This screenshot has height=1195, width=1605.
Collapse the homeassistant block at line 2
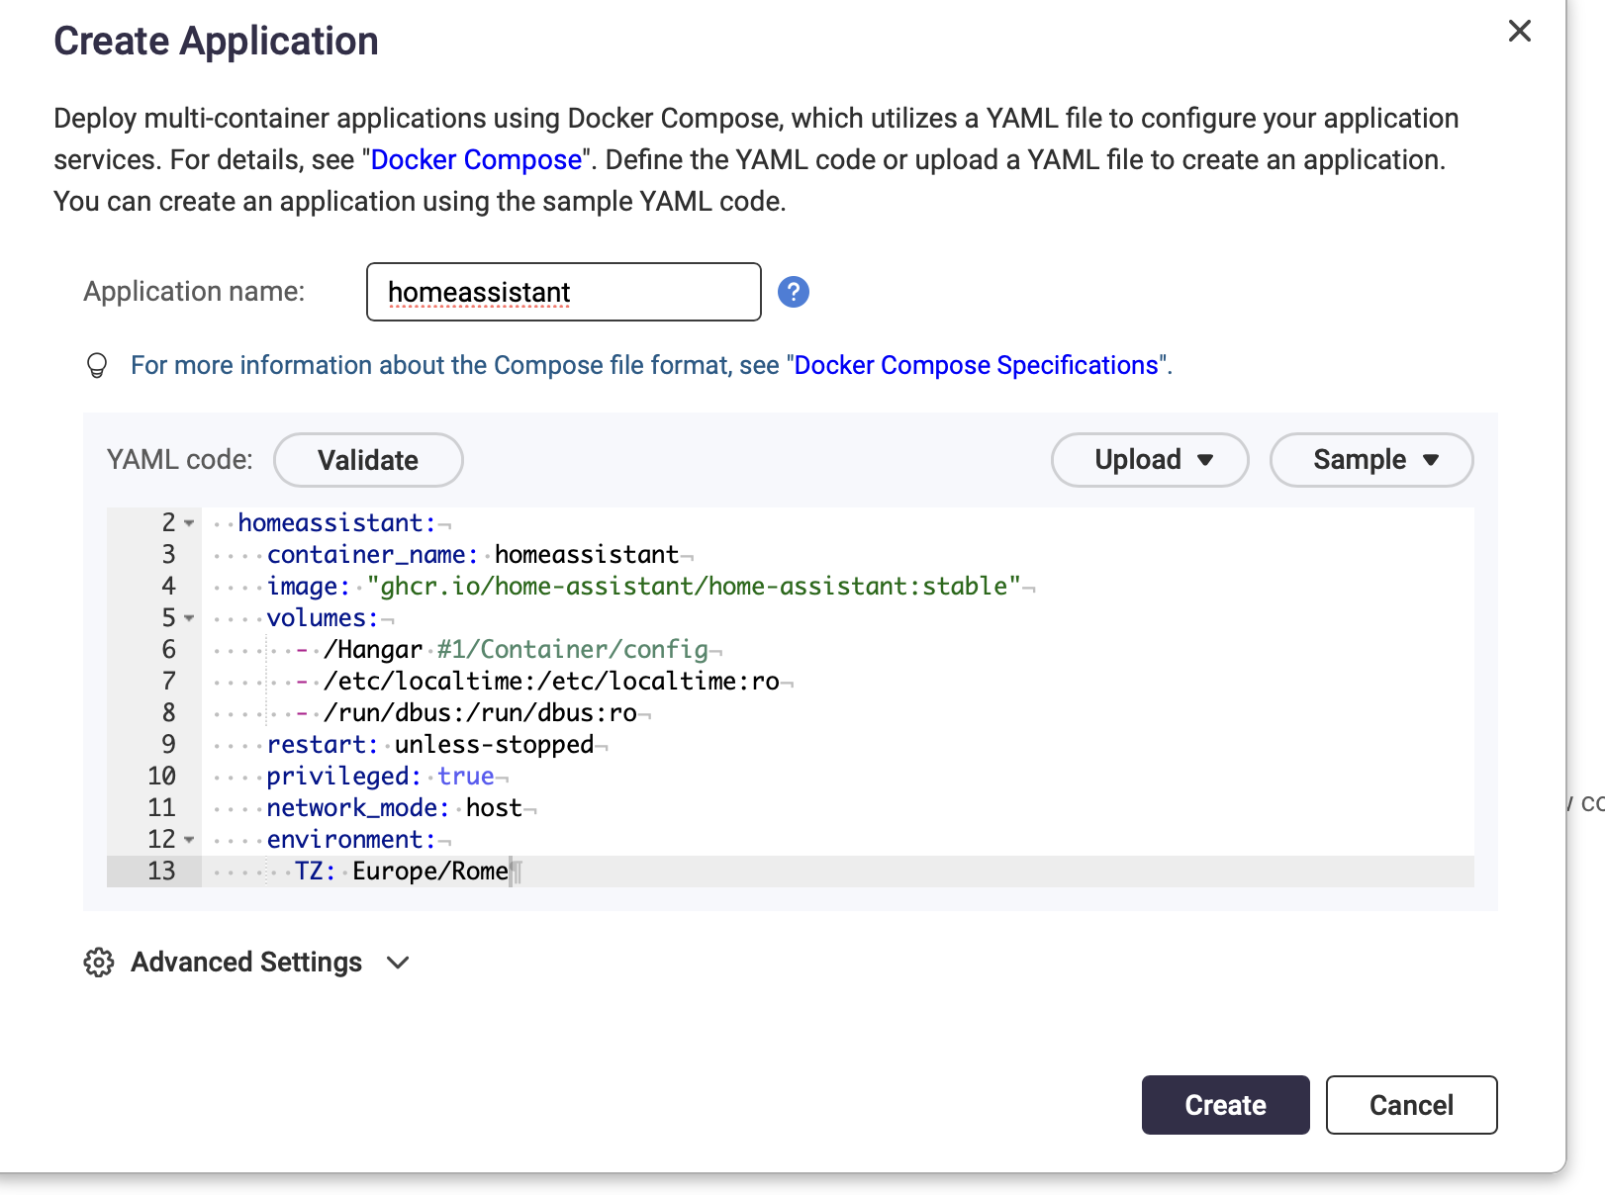coord(189,523)
